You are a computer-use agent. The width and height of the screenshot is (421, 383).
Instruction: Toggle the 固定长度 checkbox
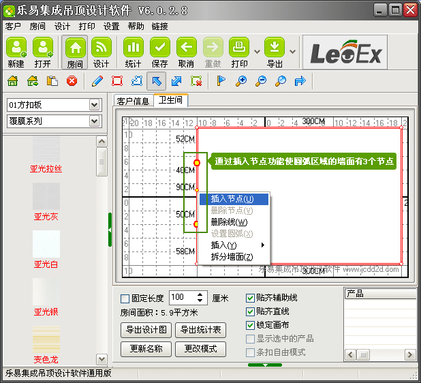125,298
